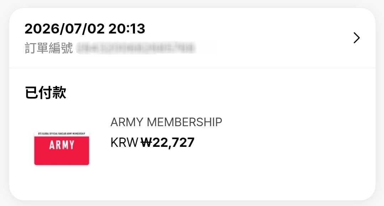Open order details via right chevron arrow

click(x=357, y=38)
